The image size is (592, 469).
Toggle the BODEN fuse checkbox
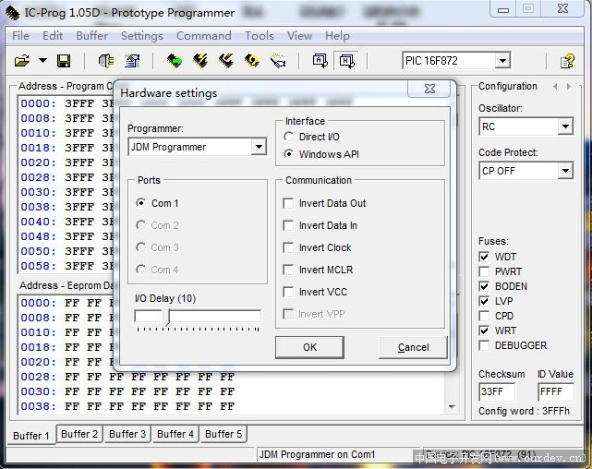coord(484,286)
